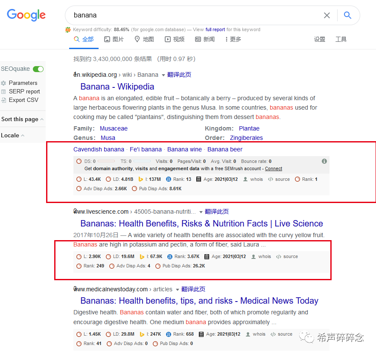Open the Live Science bananas result
Image resolution: width=376 pixels, height=354 pixels.
(x=202, y=223)
